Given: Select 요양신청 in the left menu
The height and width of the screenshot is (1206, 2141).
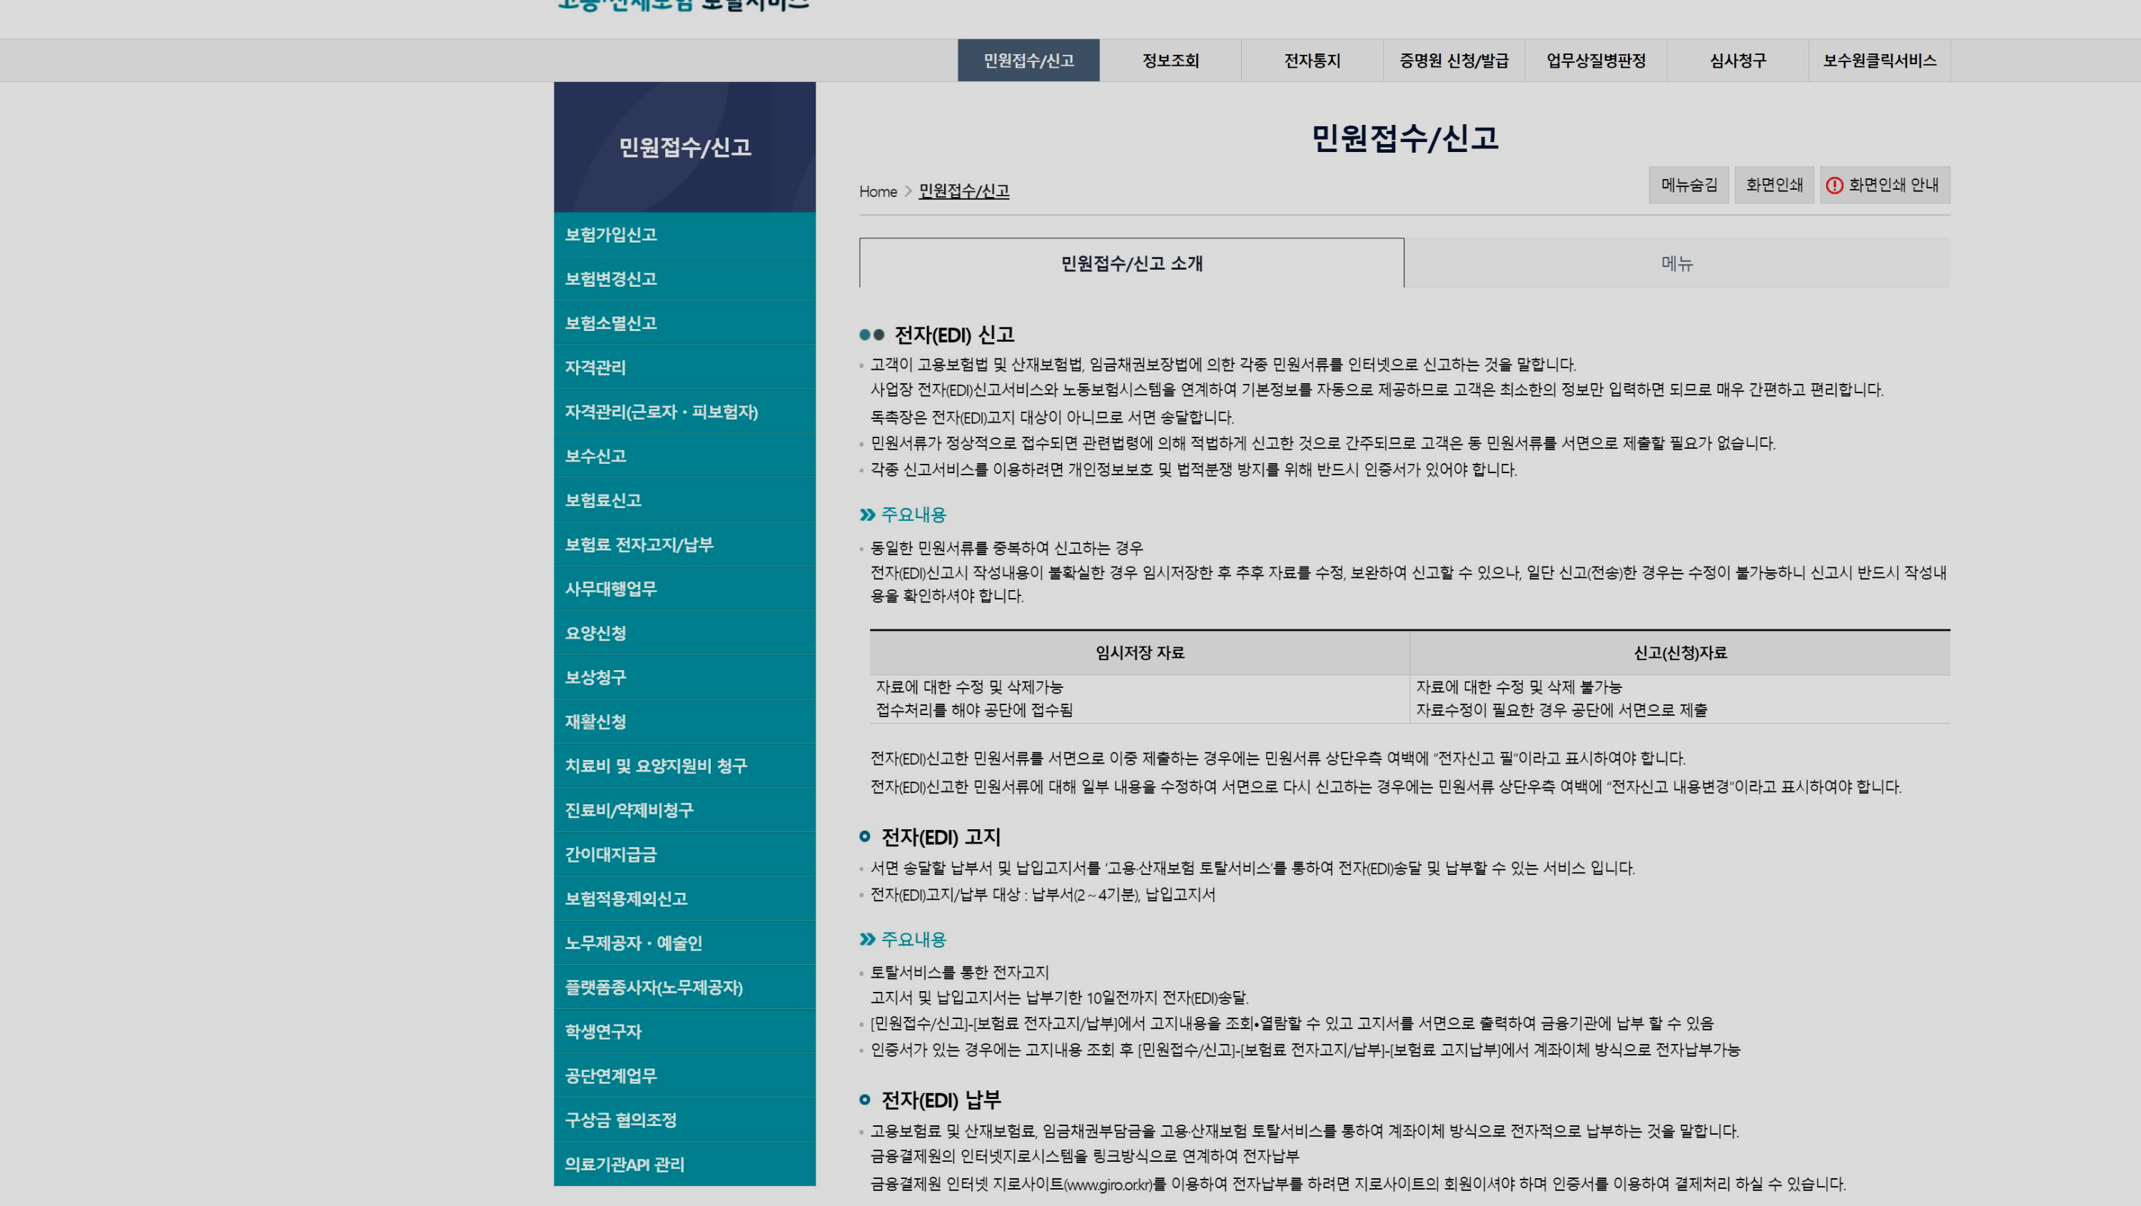Looking at the screenshot, I should (595, 632).
